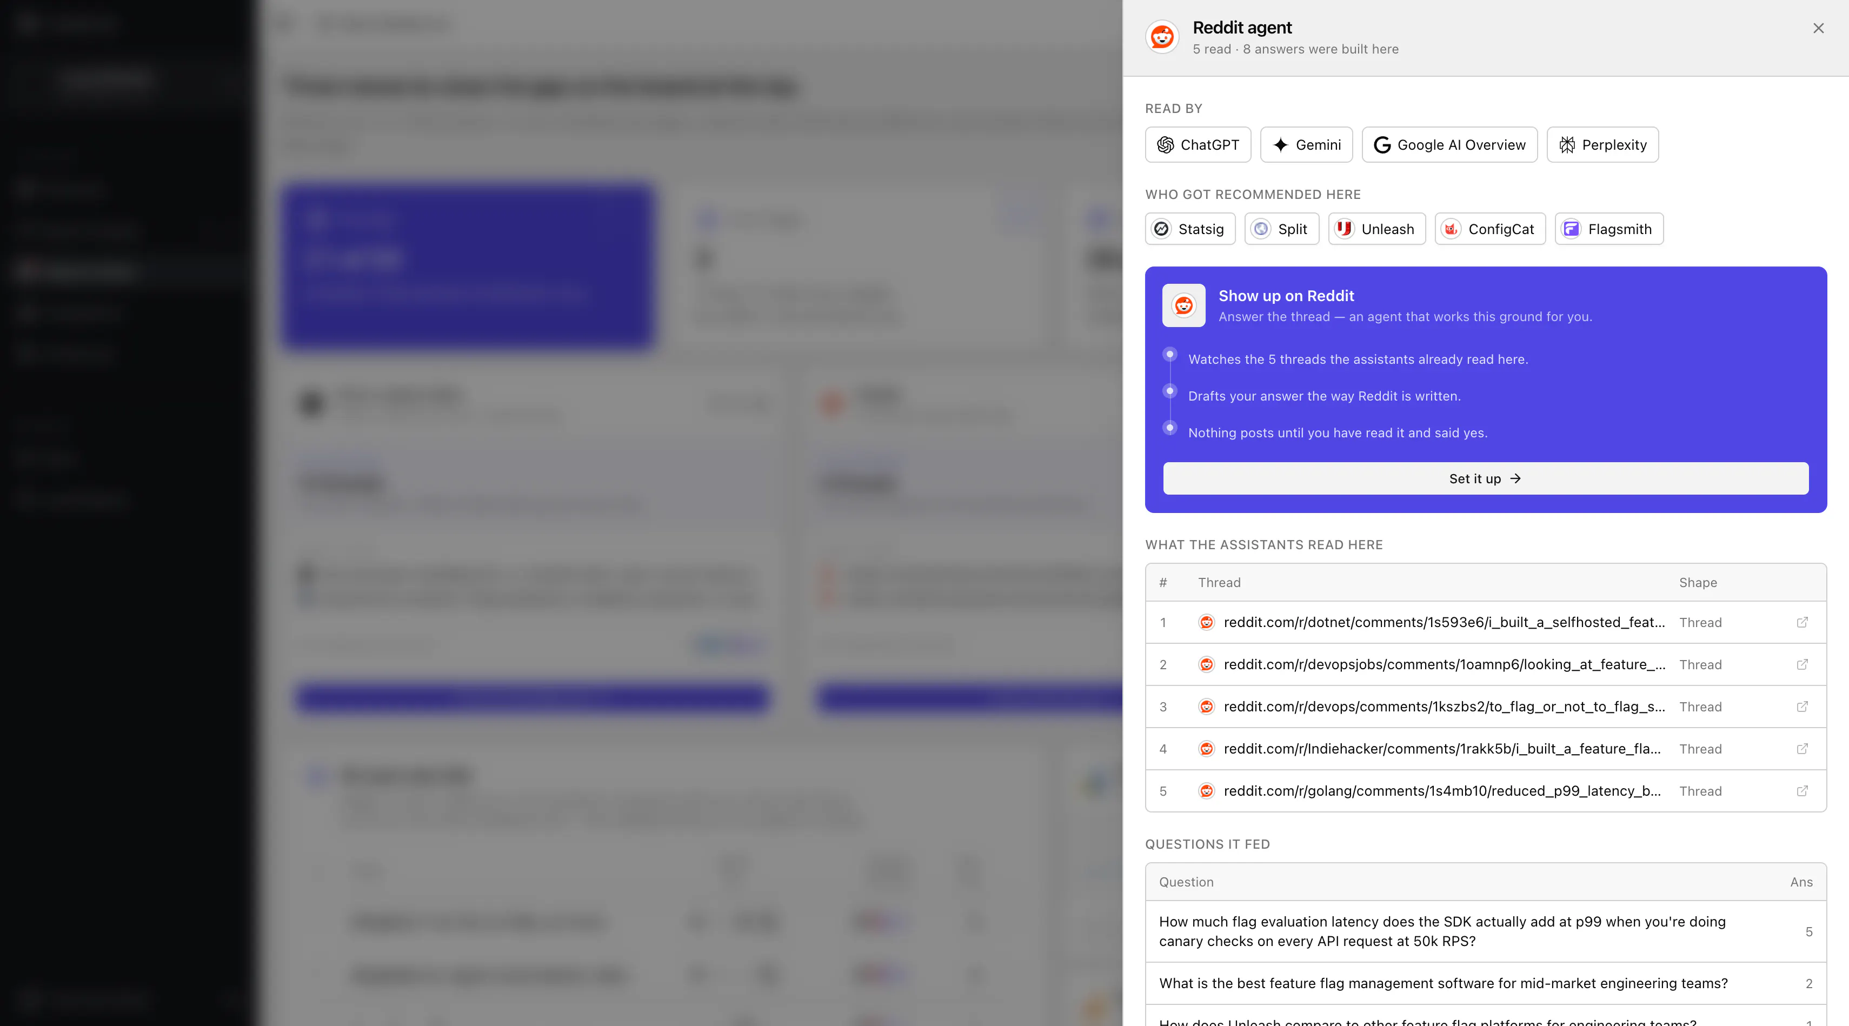Select the best feature flag management software question
Screen dimensions: 1849x1026
point(1485,983)
